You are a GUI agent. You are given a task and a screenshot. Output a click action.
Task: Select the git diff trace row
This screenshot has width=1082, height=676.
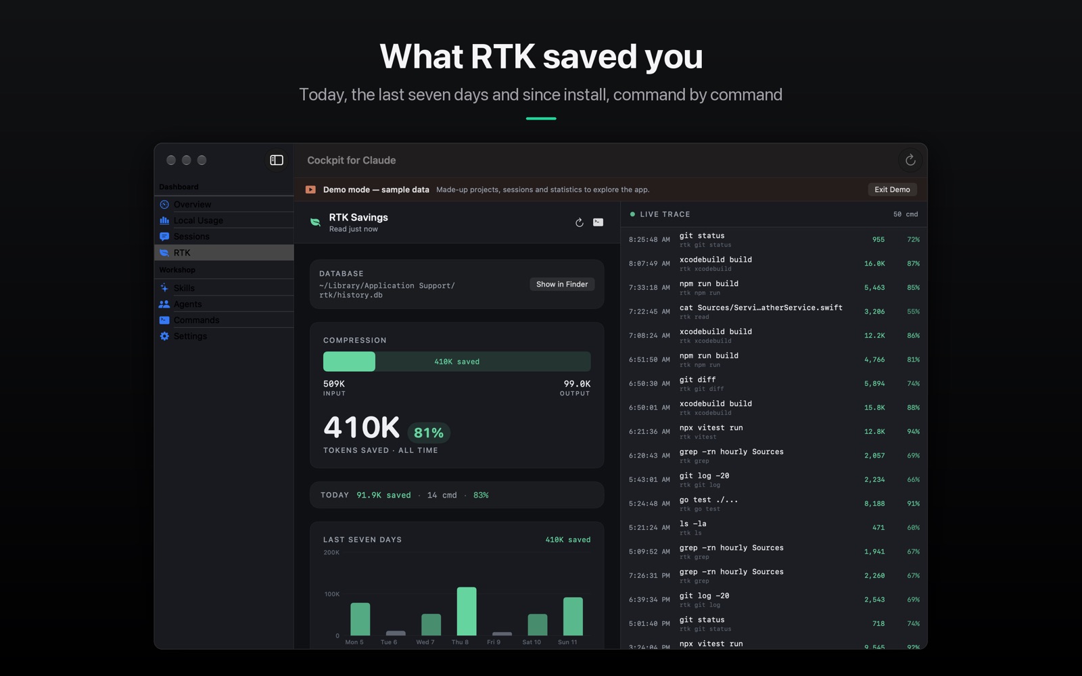tap(774, 383)
